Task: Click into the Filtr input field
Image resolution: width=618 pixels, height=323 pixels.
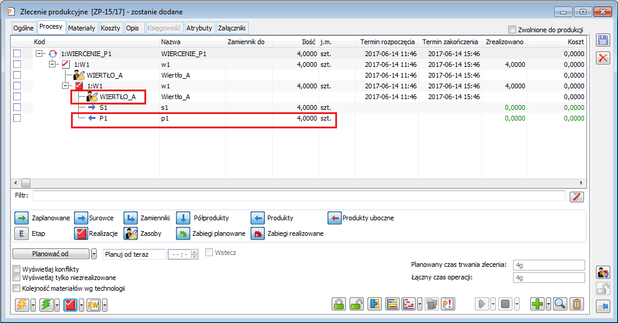Action: tap(299, 196)
